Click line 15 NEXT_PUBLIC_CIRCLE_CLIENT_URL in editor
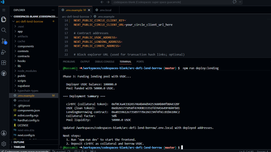 [x=123, y=25]
